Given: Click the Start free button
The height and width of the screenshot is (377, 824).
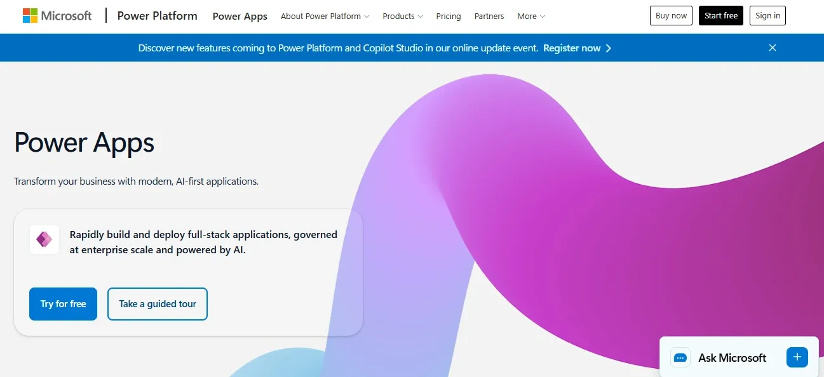Looking at the screenshot, I should click(x=721, y=16).
